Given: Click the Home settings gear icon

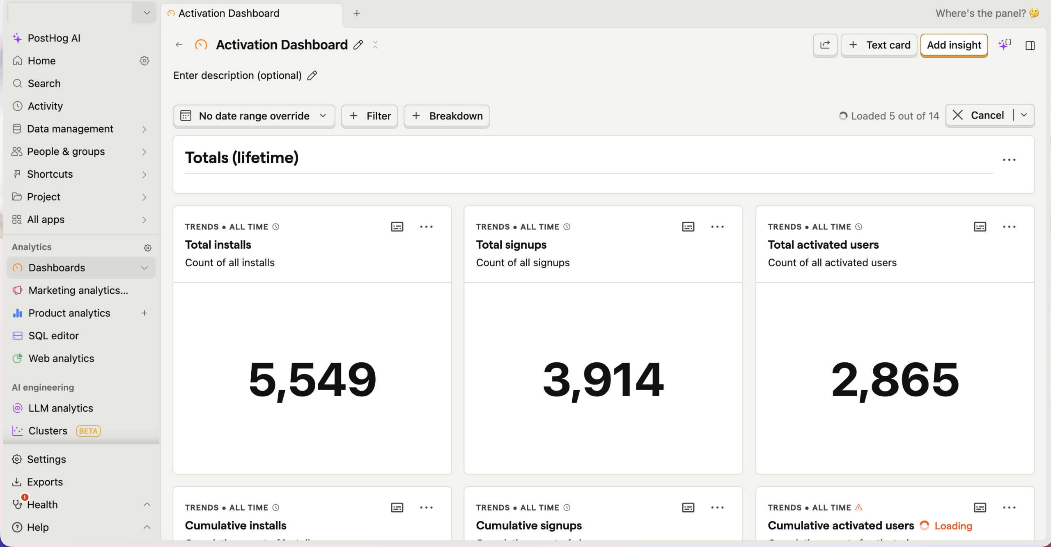Looking at the screenshot, I should coord(144,61).
